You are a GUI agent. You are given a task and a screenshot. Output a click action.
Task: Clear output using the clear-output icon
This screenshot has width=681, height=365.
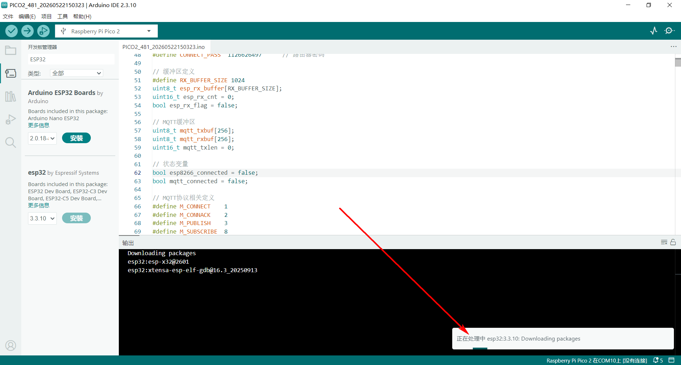point(664,242)
